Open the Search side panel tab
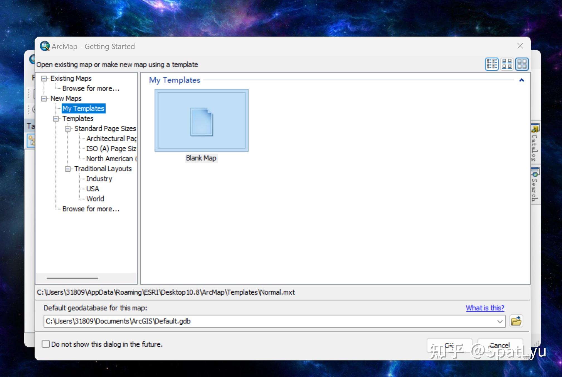Viewport: 562px width, 377px height. pyautogui.click(x=535, y=185)
